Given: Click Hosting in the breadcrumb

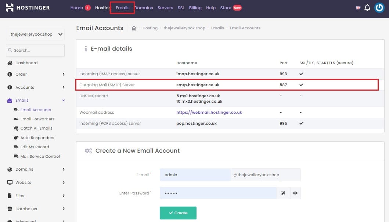Looking at the screenshot, I should (150, 28).
